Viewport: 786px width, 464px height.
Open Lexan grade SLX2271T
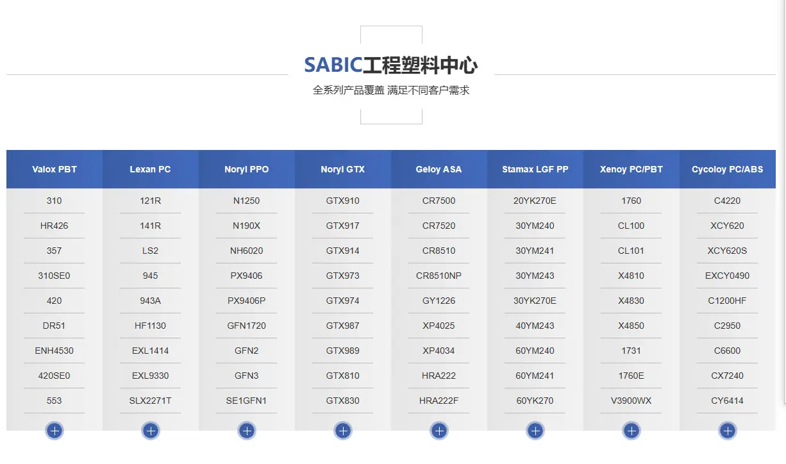(x=151, y=401)
